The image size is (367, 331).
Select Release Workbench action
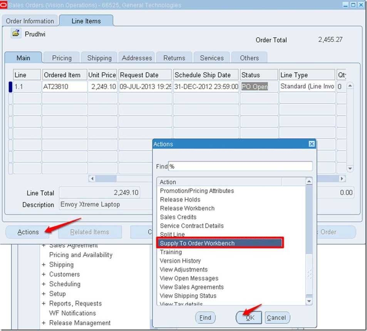click(x=187, y=208)
